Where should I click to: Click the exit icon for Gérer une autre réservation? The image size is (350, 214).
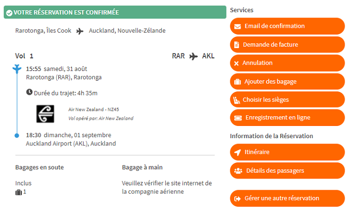(x=237, y=198)
